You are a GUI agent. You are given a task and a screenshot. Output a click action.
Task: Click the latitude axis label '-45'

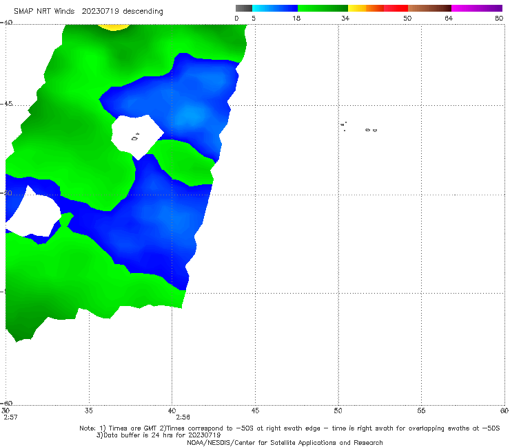(x=6, y=104)
